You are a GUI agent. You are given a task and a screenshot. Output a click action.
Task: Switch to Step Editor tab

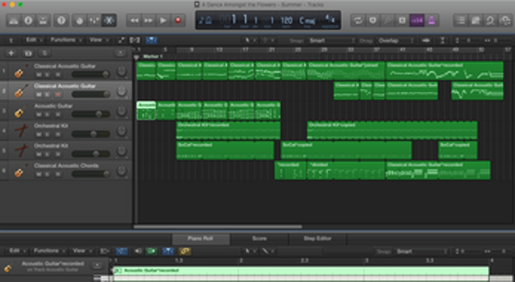(x=318, y=238)
